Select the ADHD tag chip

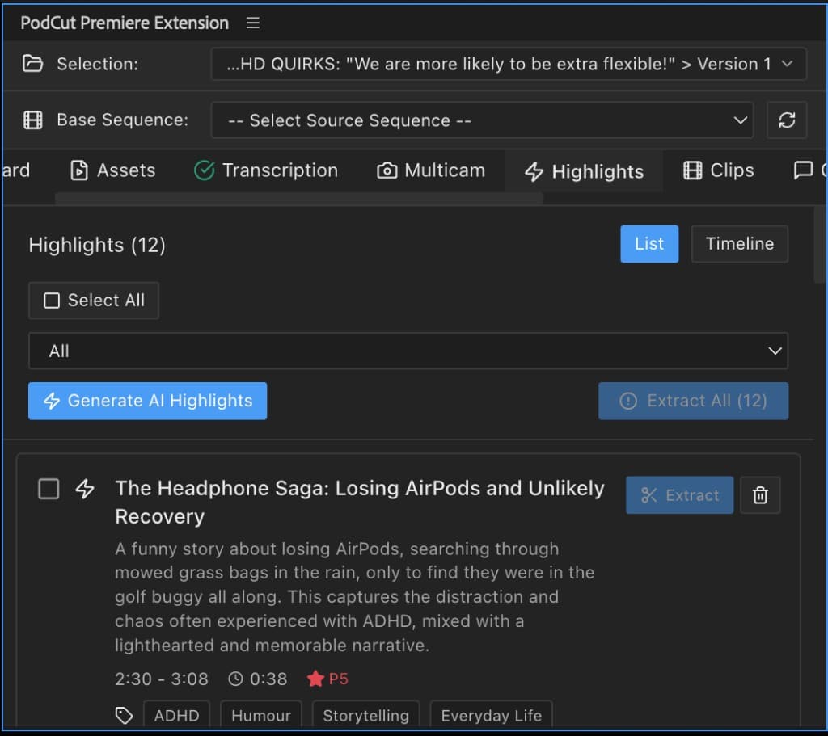pos(176,715)
